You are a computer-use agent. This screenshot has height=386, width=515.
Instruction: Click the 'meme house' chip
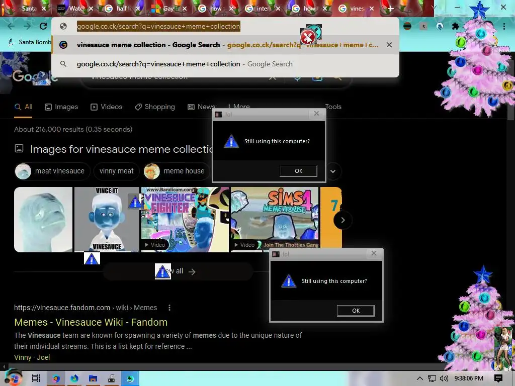(x=177, y=171)
